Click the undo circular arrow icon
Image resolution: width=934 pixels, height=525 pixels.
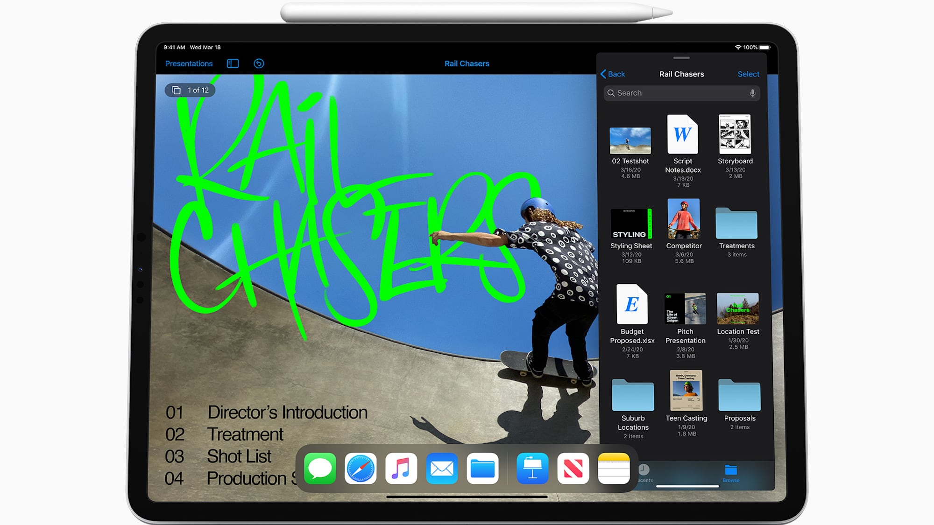(259, 63)
